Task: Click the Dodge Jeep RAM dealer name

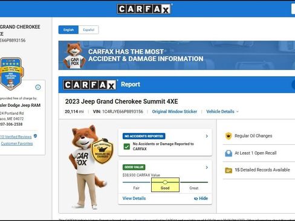Action: [x=20, y=105]
